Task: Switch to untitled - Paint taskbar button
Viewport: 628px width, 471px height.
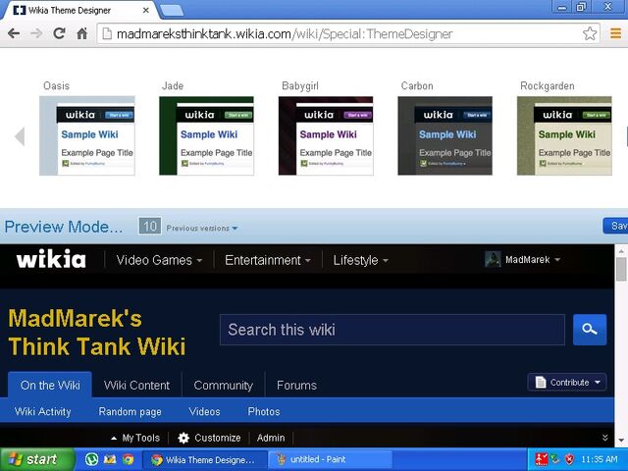Action: (330, 459)
